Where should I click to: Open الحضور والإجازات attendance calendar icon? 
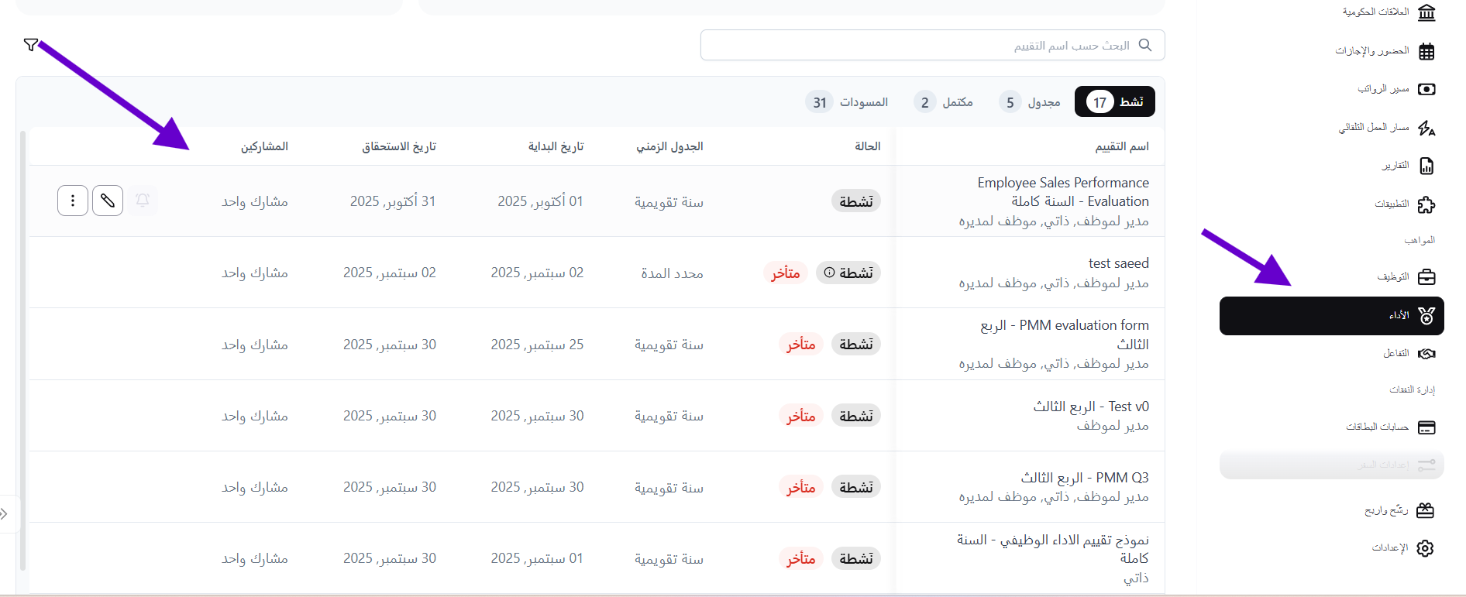point(1426,52)
